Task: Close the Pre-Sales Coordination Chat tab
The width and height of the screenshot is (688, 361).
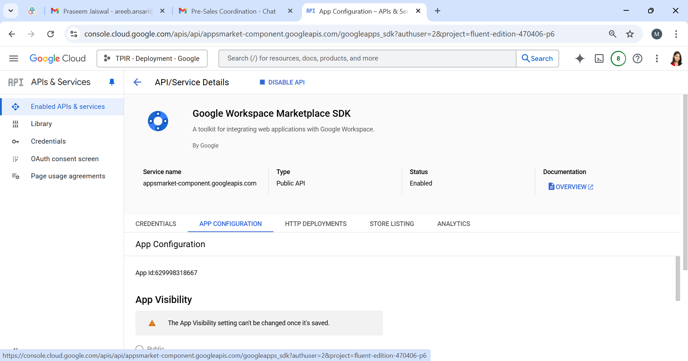Action: tap(290, 11)
